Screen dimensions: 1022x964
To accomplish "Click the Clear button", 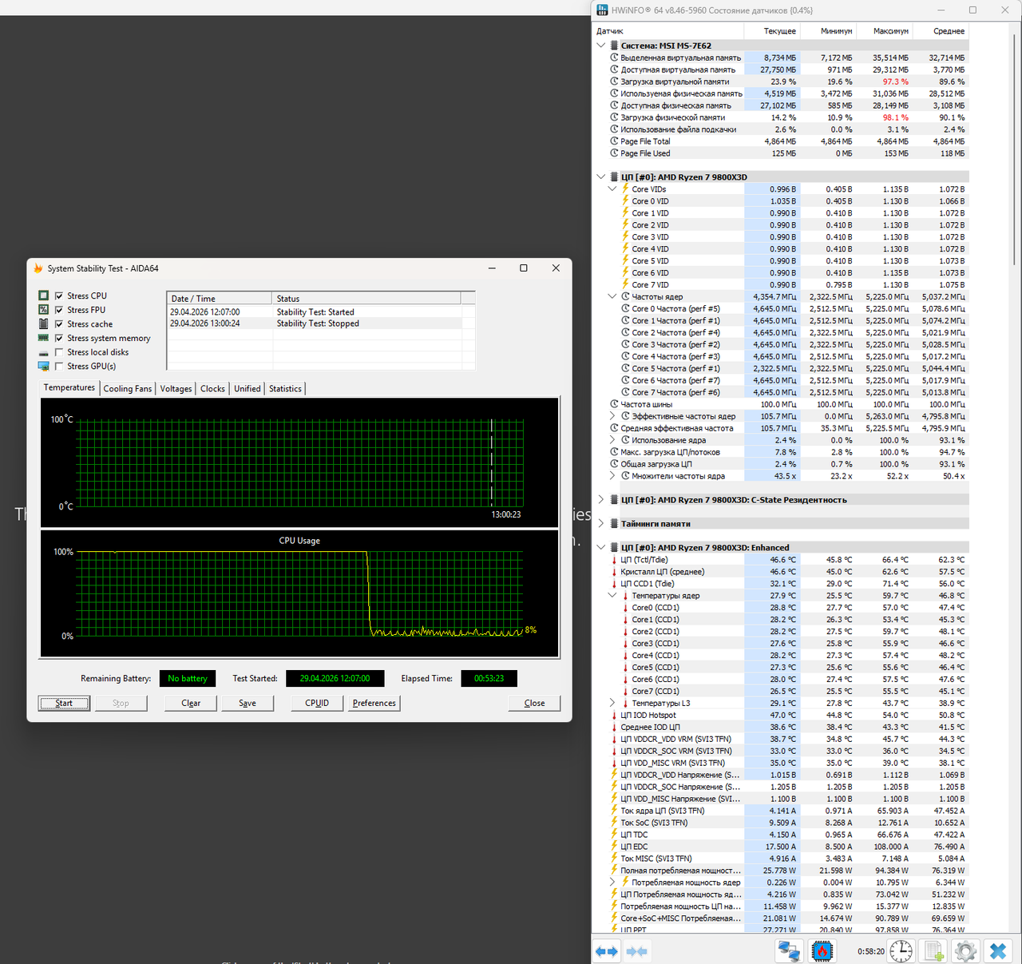I will (x=191, y=703).
